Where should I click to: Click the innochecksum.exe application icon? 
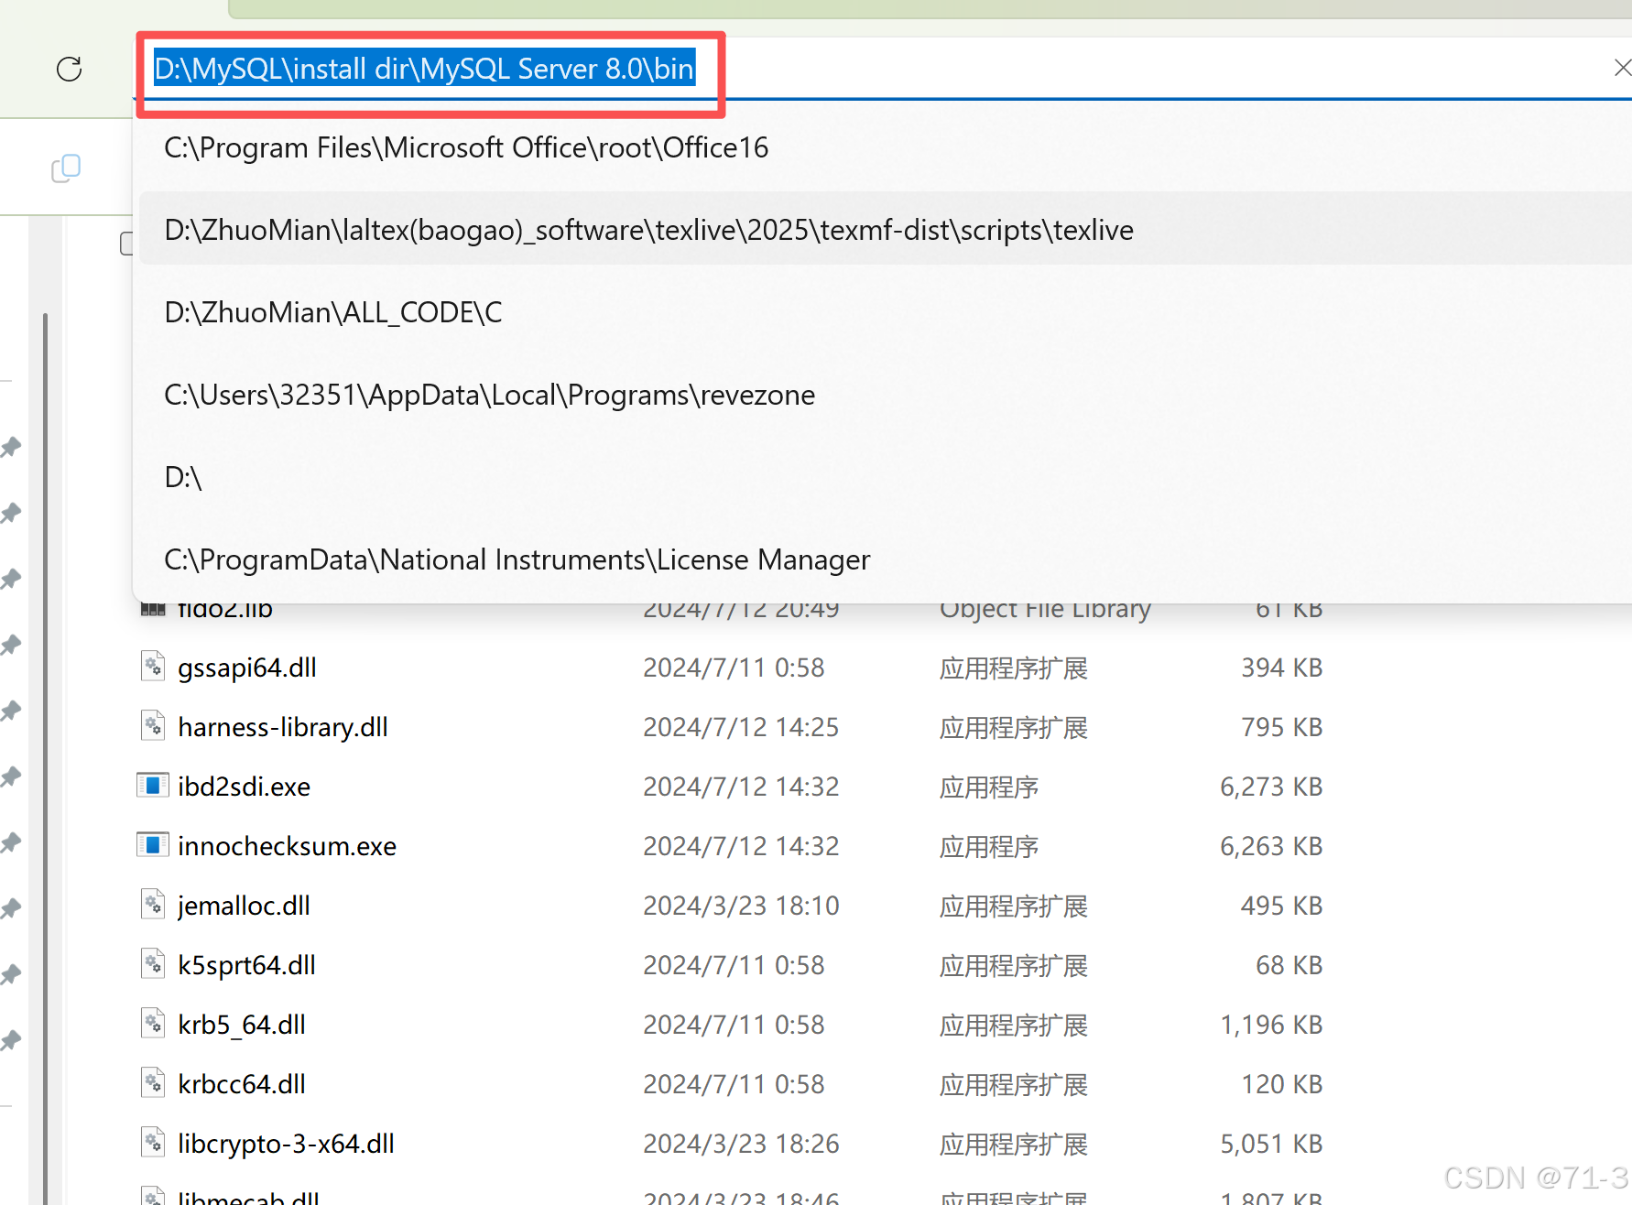click(153, 845)
